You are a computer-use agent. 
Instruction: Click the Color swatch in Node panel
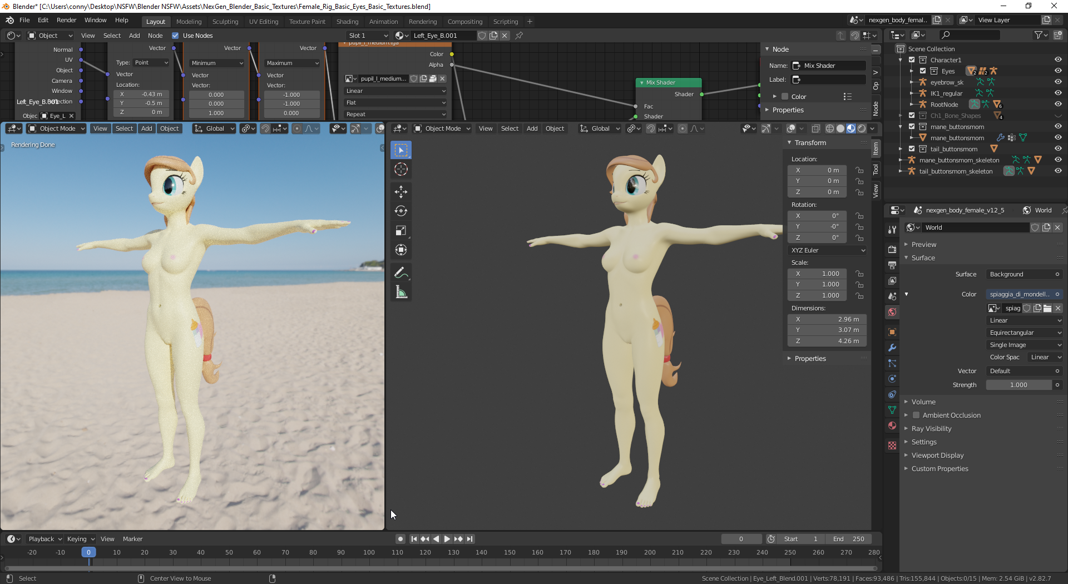[785, 96]
